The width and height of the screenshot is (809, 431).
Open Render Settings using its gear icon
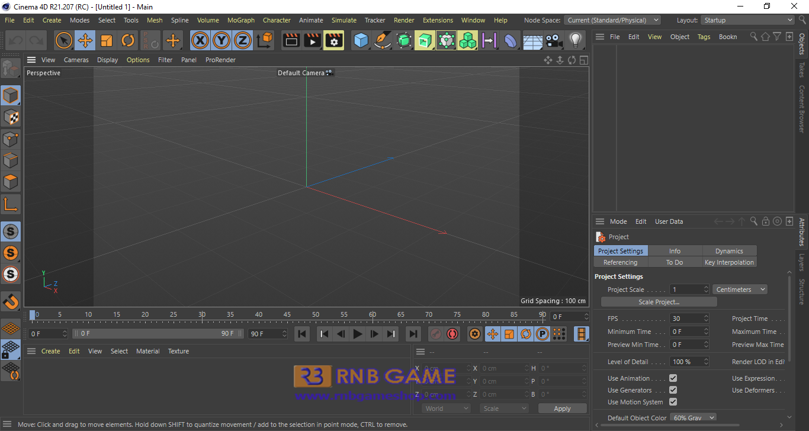333,40
